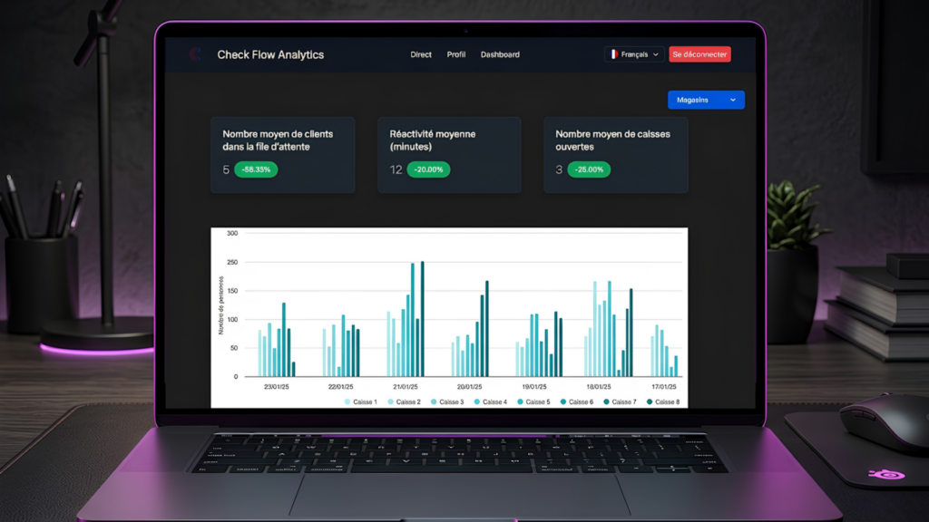Click the French flag icon

tap(614, 54)
